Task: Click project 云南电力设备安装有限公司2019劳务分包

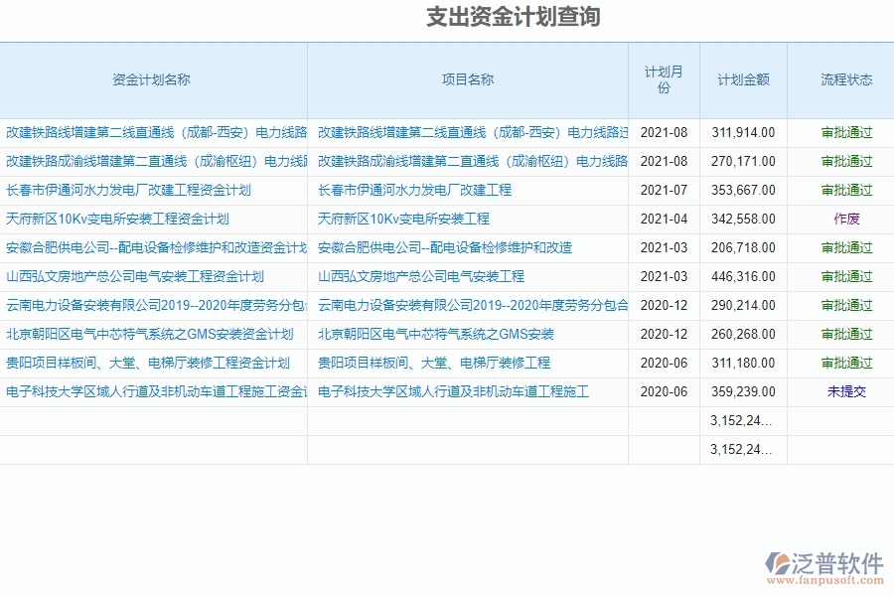Action: coord(474,305)
